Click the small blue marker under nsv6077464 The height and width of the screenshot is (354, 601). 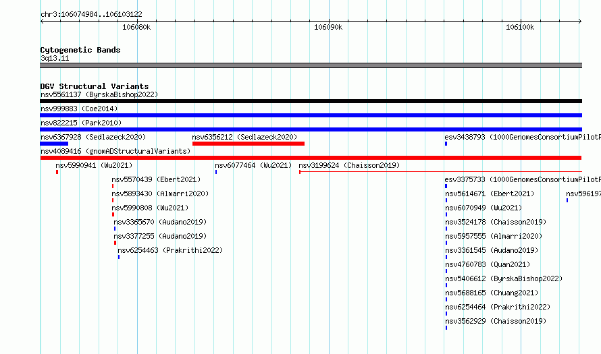coord(216,172)
